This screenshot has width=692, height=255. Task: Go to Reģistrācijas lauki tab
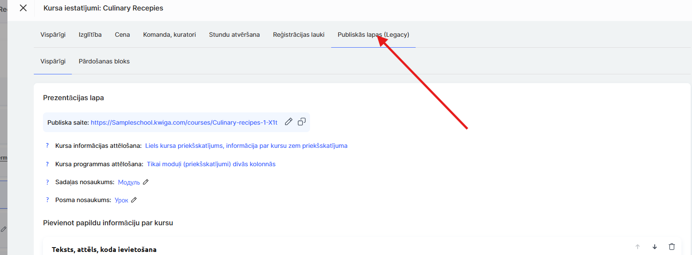(x=299, y=35)
